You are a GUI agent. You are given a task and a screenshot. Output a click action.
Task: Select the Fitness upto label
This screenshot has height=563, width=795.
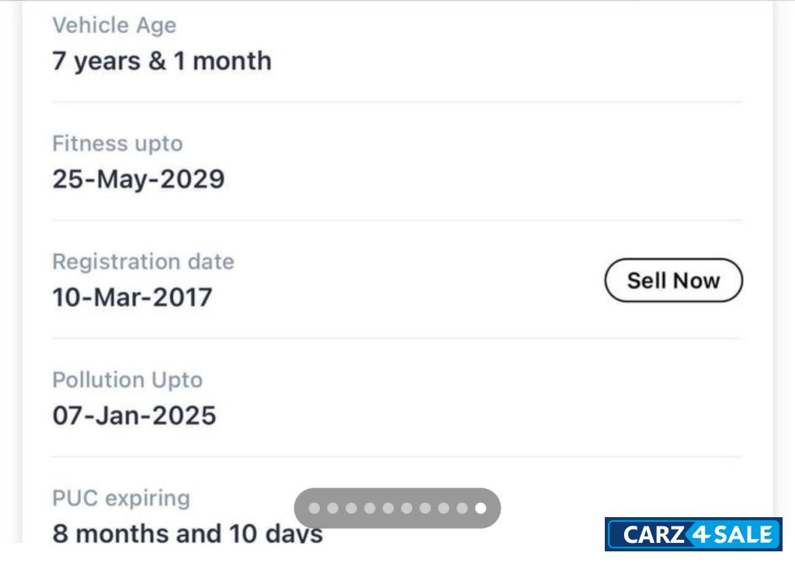click(x=117, y=144)
